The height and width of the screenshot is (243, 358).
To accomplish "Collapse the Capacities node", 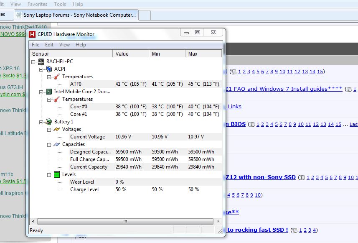I will point(49,145).
